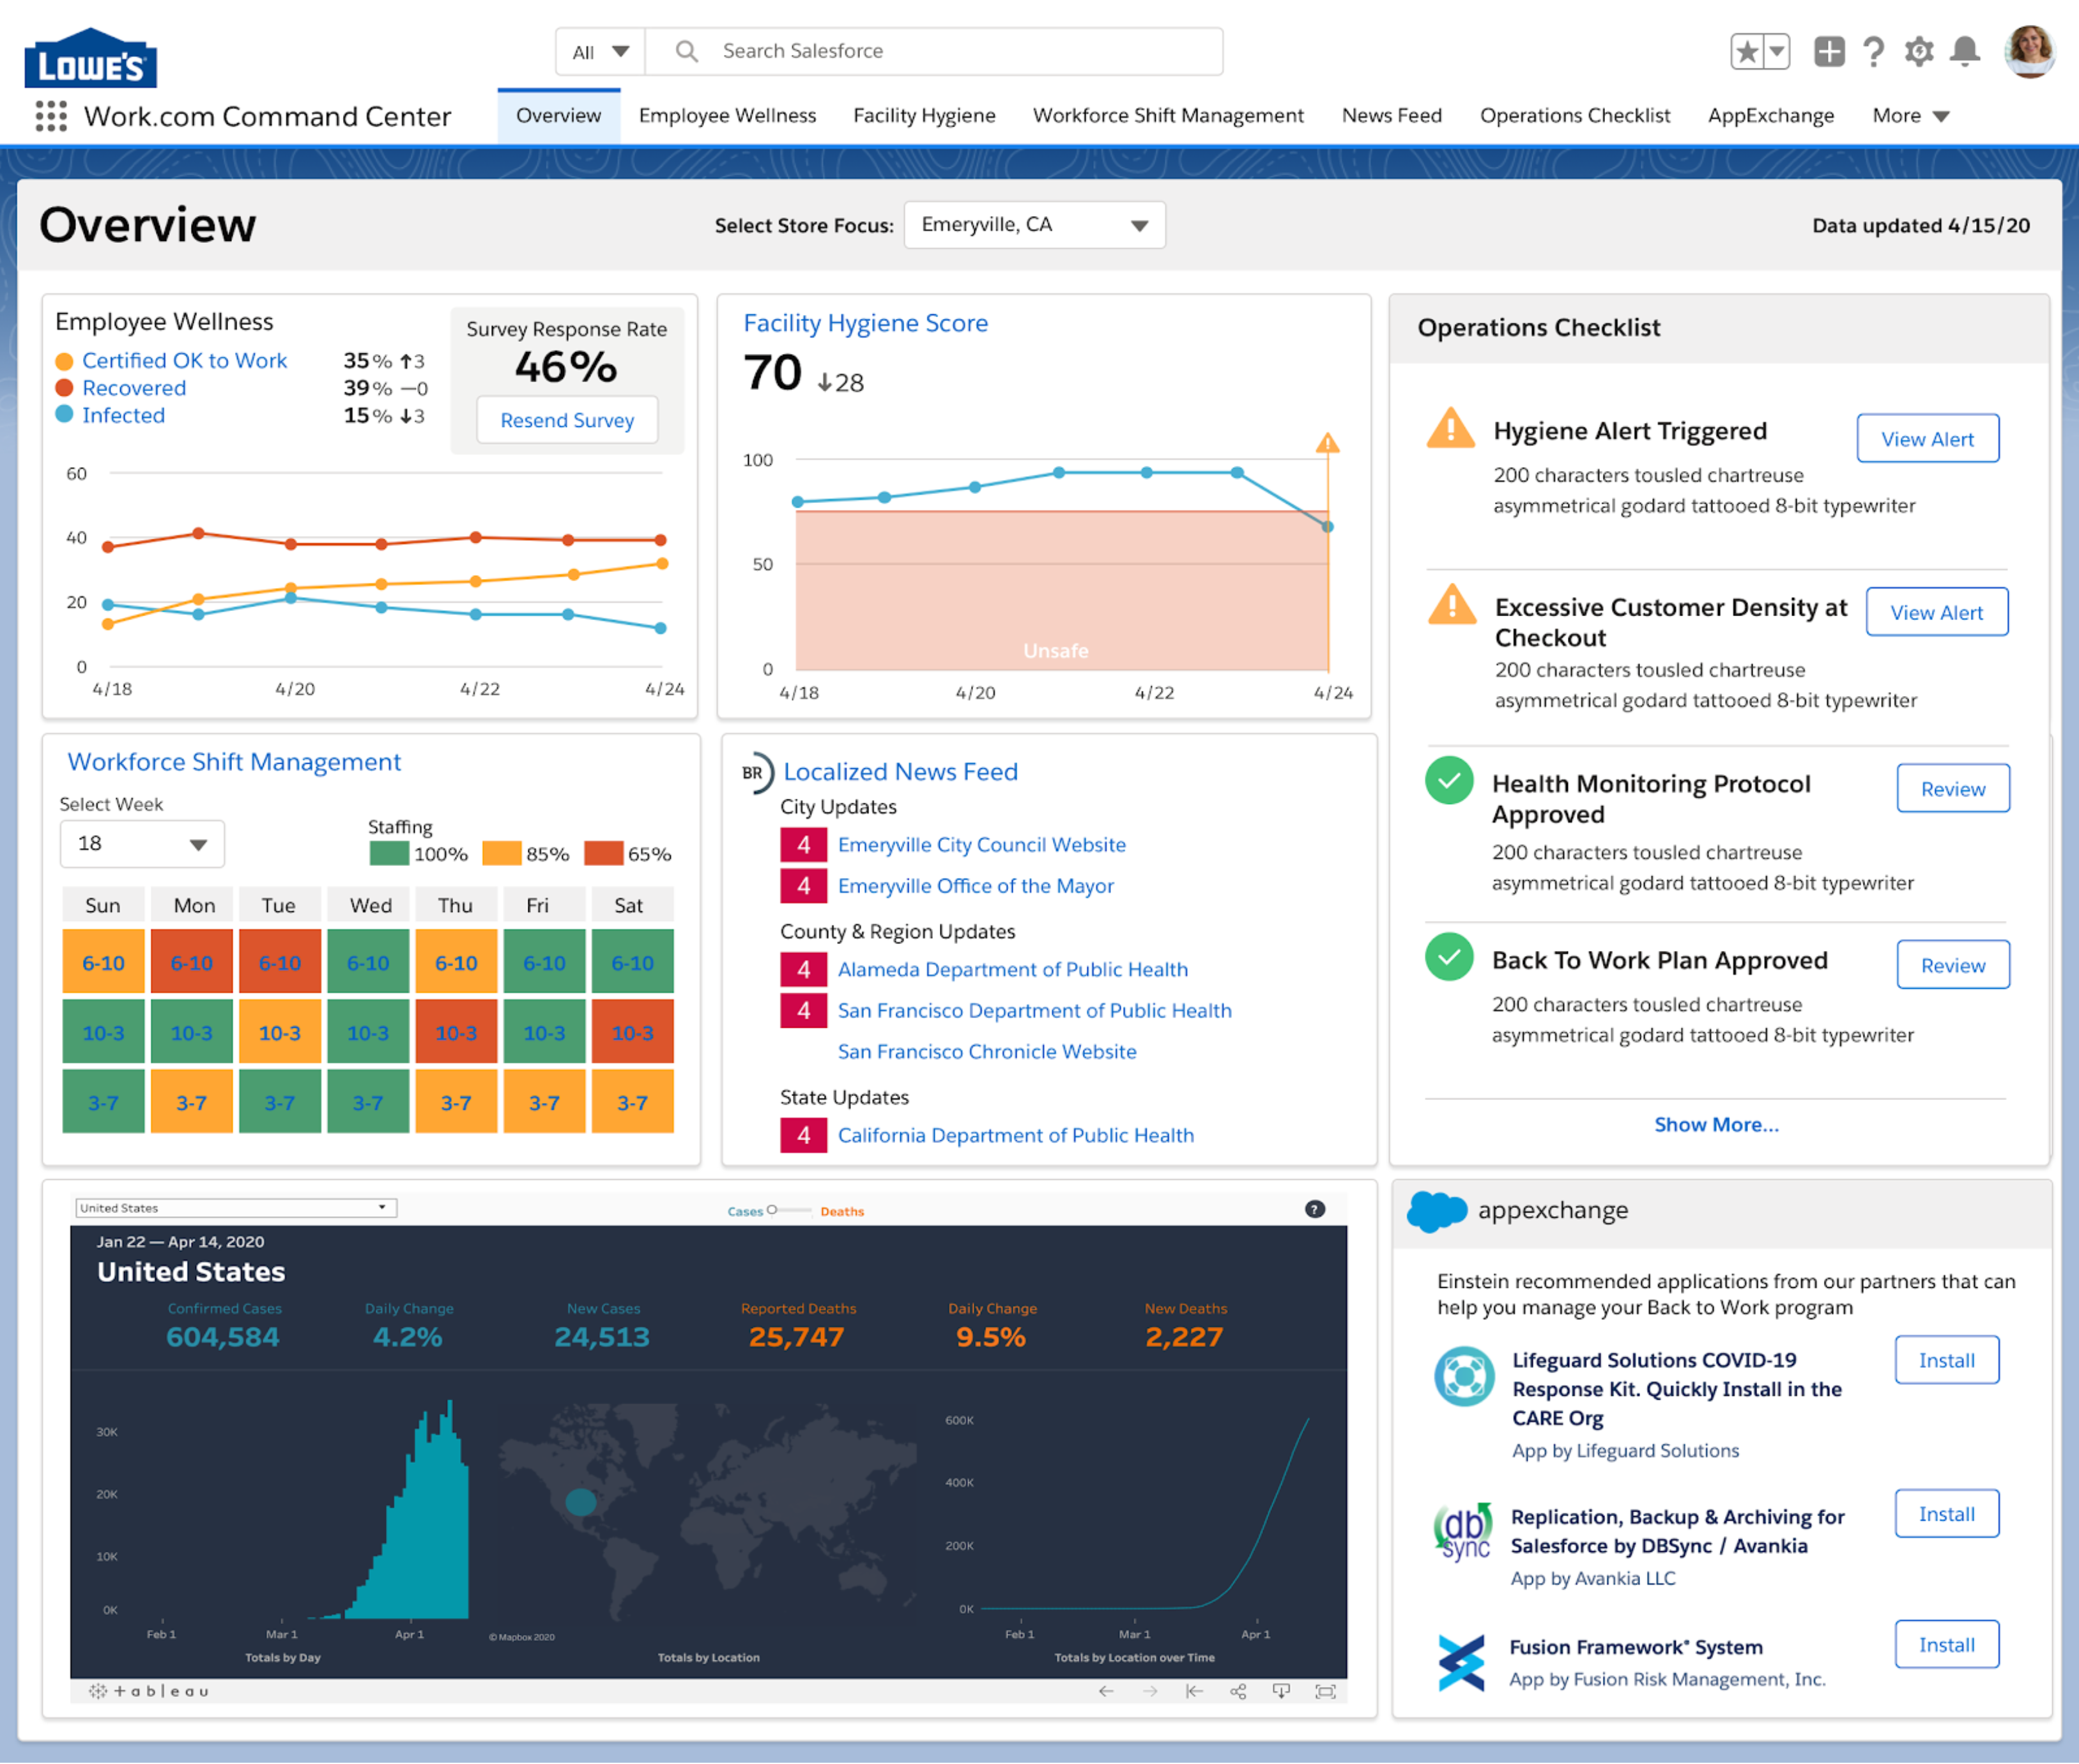Click the badge beside California Department of Public Health
The image size is (2079, 1764).
804,1136
